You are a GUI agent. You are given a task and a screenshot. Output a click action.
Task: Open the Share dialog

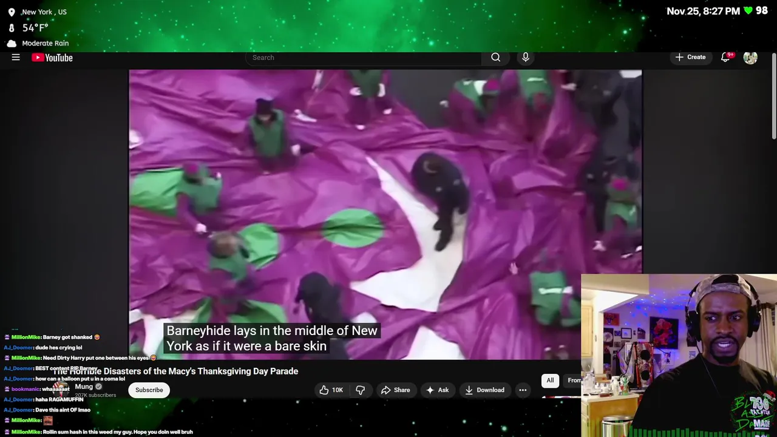click(x=396, y=390)
